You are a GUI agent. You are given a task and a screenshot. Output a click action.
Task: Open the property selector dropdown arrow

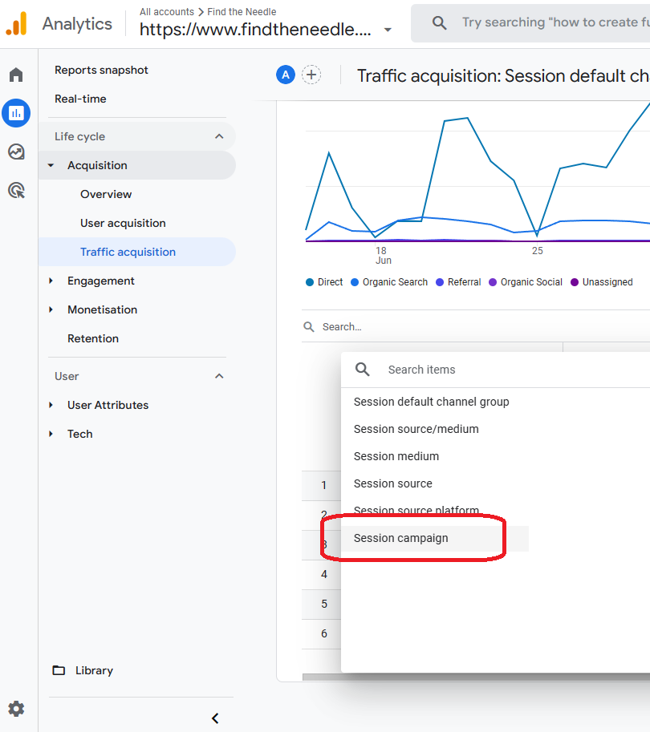coord(388,30)
